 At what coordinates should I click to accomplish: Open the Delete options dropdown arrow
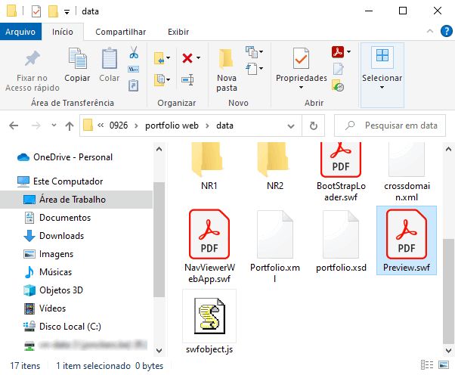tap(198, 57)
